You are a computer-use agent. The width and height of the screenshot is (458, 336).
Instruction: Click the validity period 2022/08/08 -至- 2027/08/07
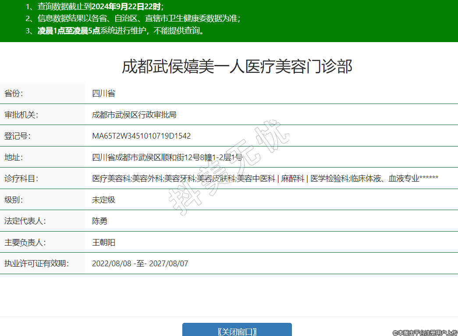(x=140, y=264)
